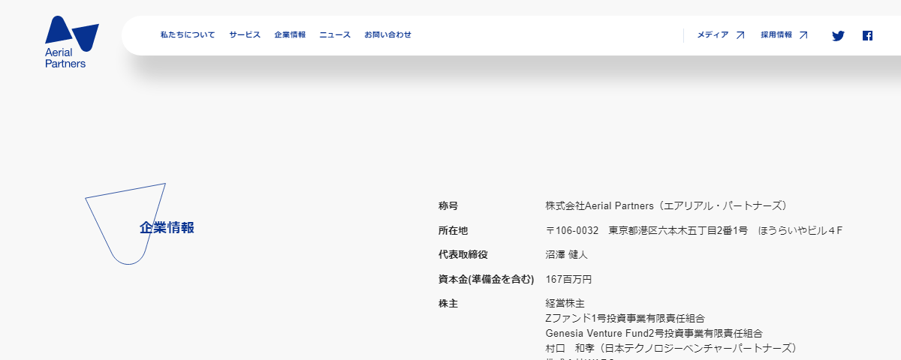The width and height of the screenshot is (901, 360).
Task: Click the 〒106-0032 address text
Action: click(695, 230)
